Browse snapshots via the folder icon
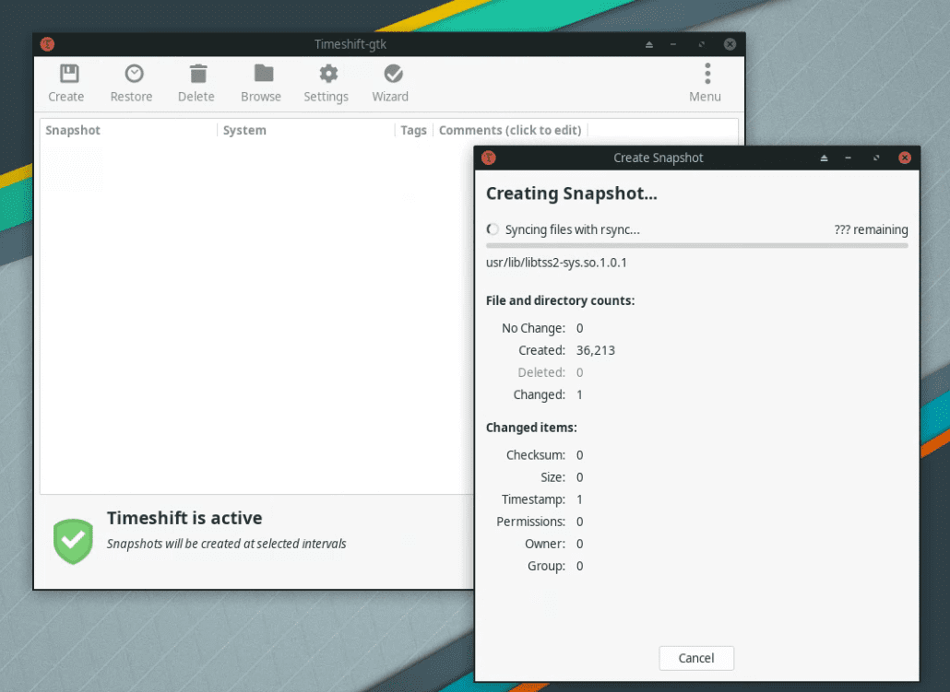The height and width of the screenshot is (692, 950). [264, 74]
